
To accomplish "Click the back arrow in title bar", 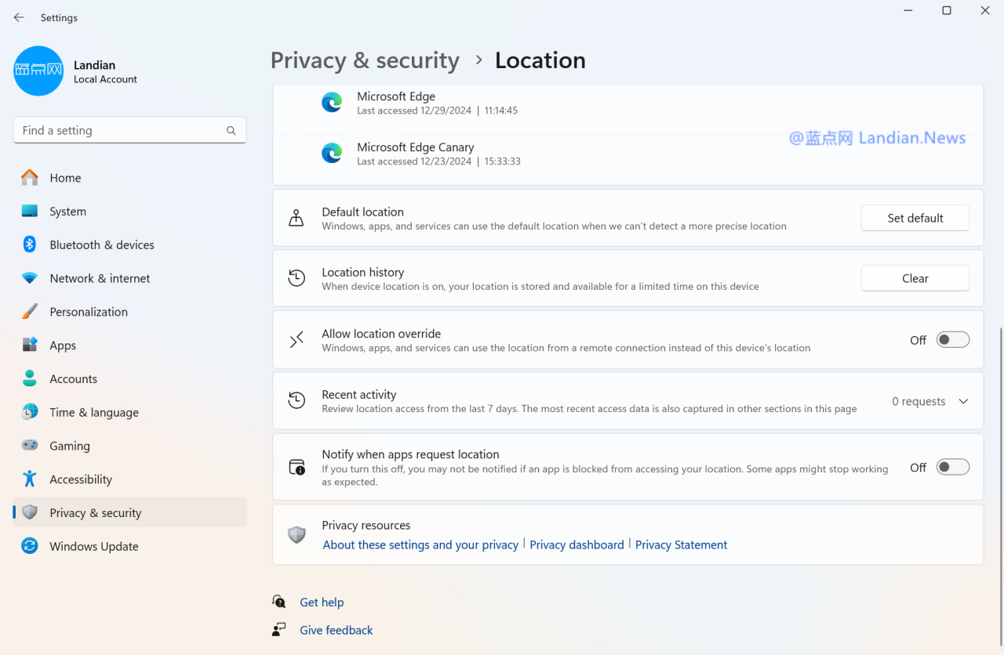I will (19, 17).
